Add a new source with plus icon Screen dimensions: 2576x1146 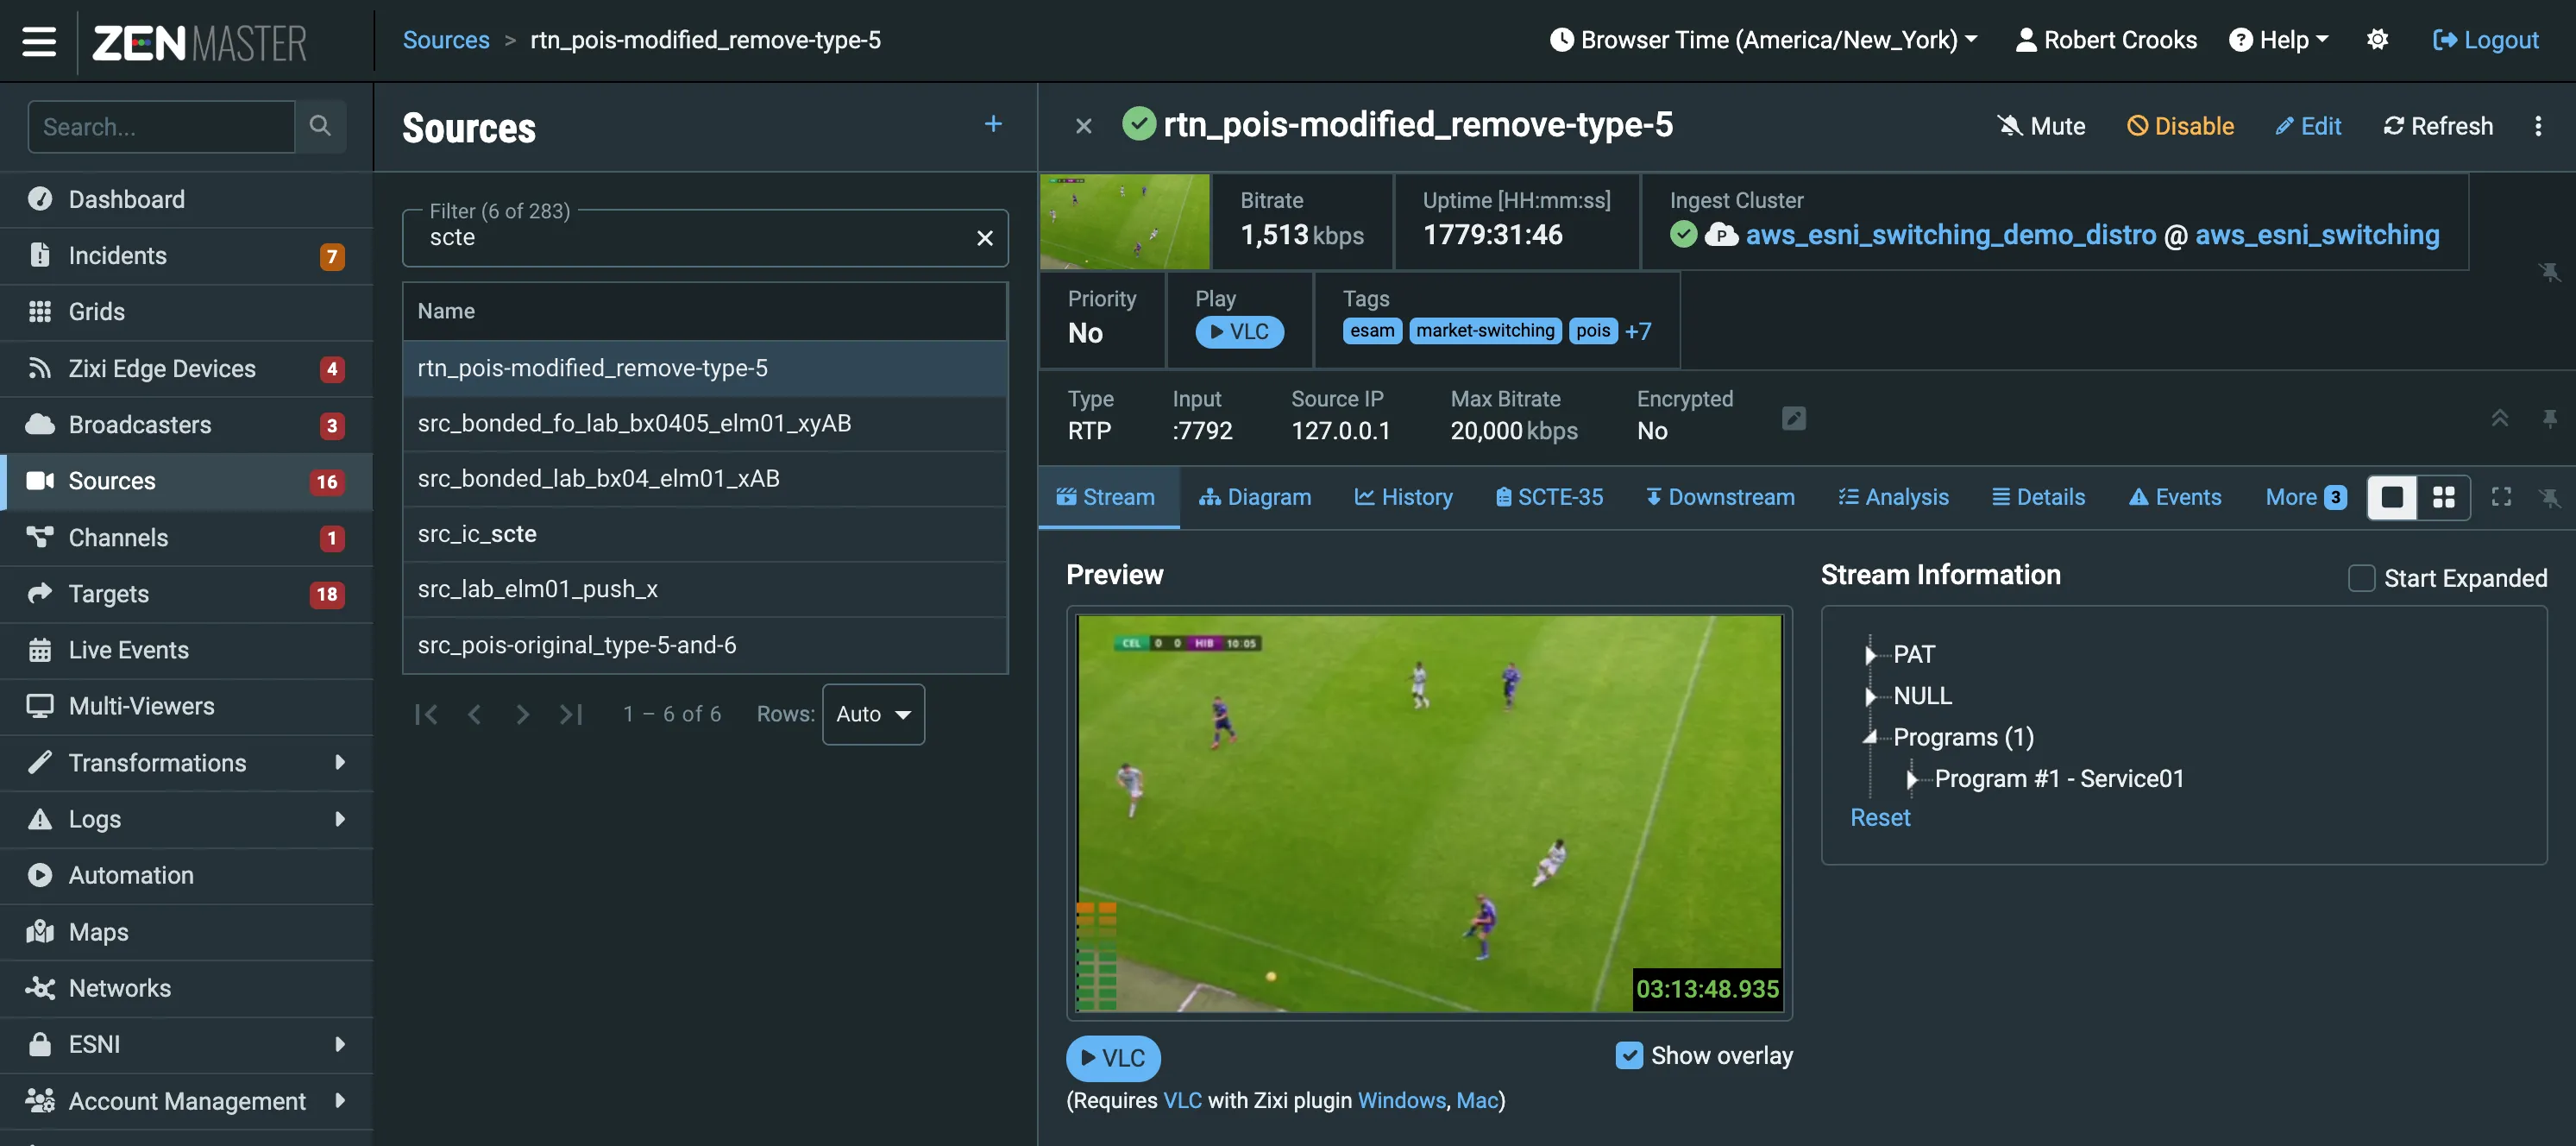point(993,124)
